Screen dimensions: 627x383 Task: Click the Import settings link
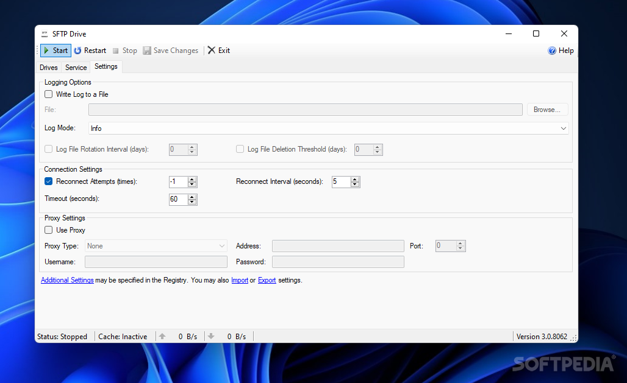[240, 280]
